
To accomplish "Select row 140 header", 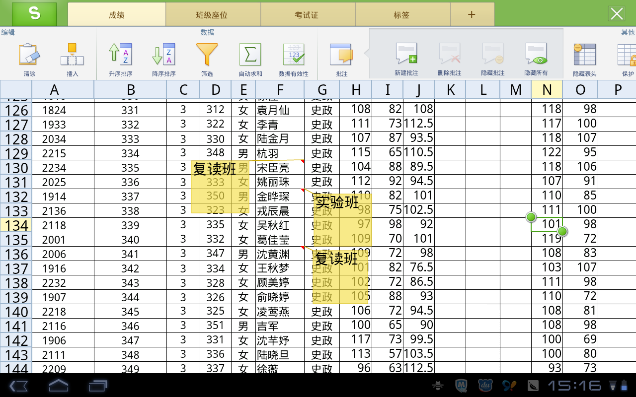I will click(x=16, y=312).
